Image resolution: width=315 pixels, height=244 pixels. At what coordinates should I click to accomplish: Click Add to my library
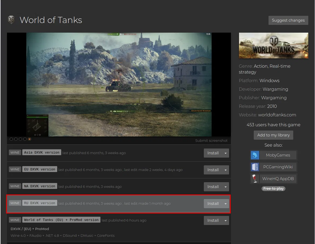point(273,135)
